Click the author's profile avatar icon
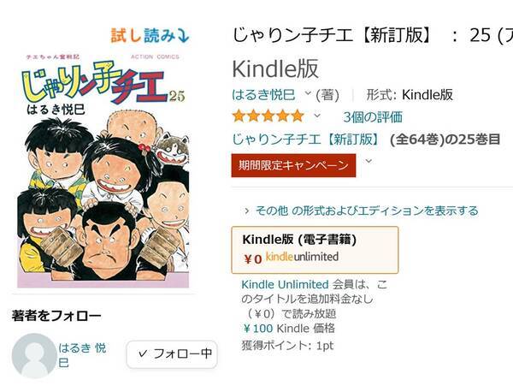The height and width of the screenshot is (386, 513). (34, 355)
